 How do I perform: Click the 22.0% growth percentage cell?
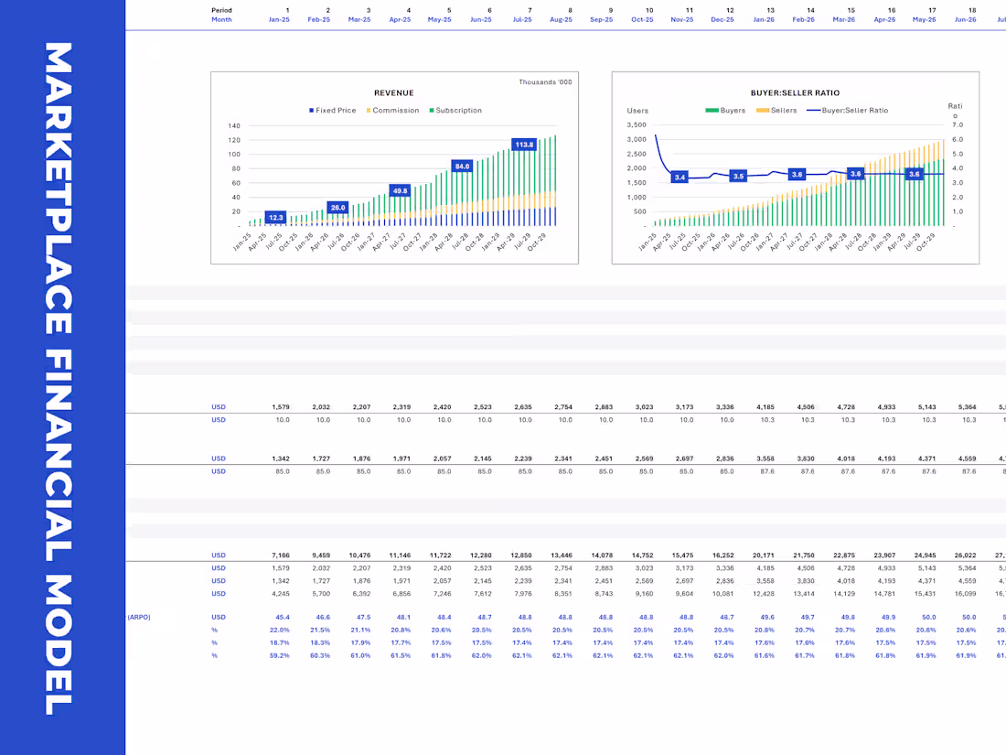click(x=279, y=630)
